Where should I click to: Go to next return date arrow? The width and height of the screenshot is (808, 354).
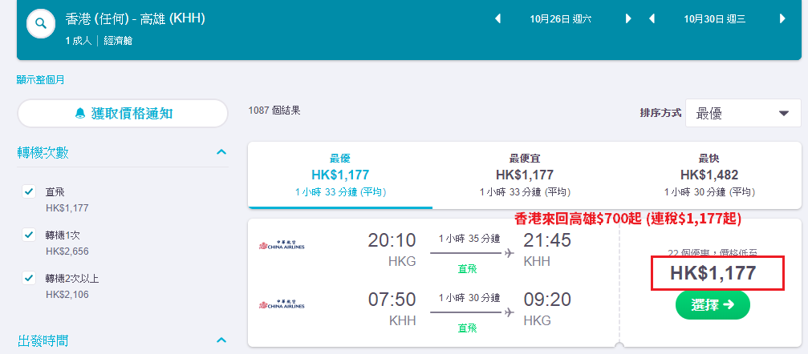click(783, 19)
